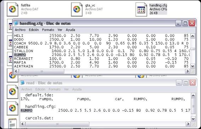Image resolution: width=201 pixels, height=129 pixels.
Task: Maximize the handling.cfg Notepad window
Action: click(x=185, y=23)
